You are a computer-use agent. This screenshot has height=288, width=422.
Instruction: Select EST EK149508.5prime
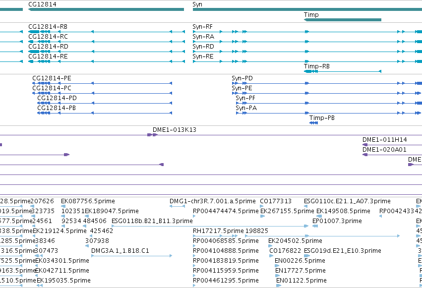pyautogui.click(x=343, y=211)
